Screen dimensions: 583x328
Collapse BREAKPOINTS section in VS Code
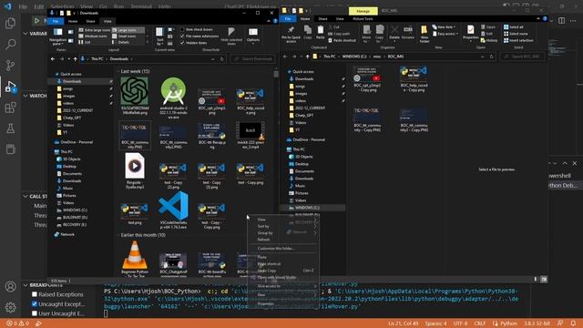26,285
